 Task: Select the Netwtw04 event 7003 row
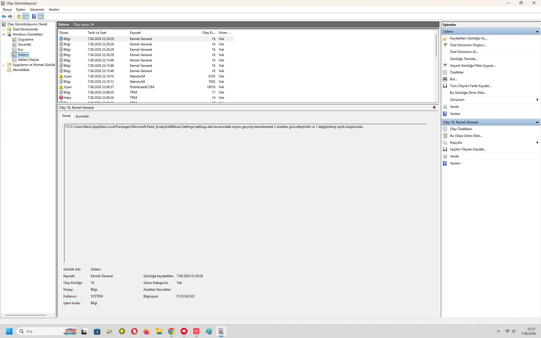point(146,82)
